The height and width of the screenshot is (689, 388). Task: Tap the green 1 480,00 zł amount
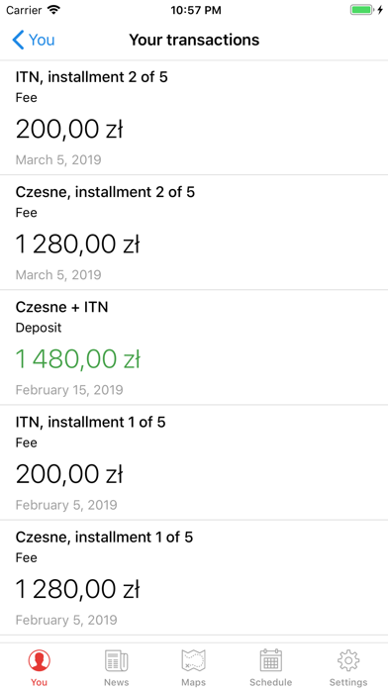pyautogui.click(x=78, y=359)
